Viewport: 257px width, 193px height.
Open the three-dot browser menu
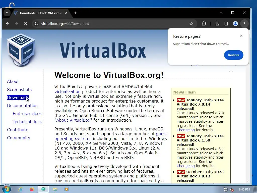click(244, 24)
